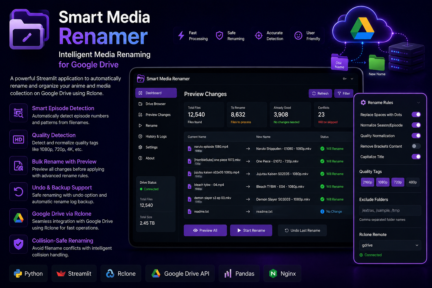Click green check status for Demon Slayer row
Image resolution: width=432 pixels, height=288 pixels.
pyautogui.click(x=322, y=199)
